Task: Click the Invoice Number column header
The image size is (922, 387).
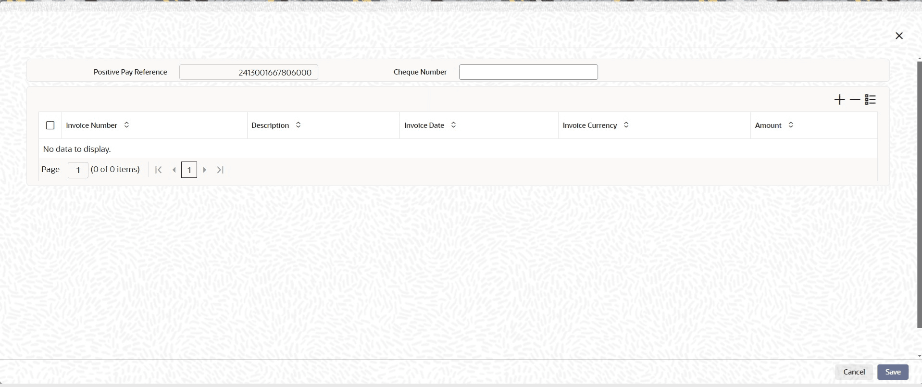Action: [91, 125]
